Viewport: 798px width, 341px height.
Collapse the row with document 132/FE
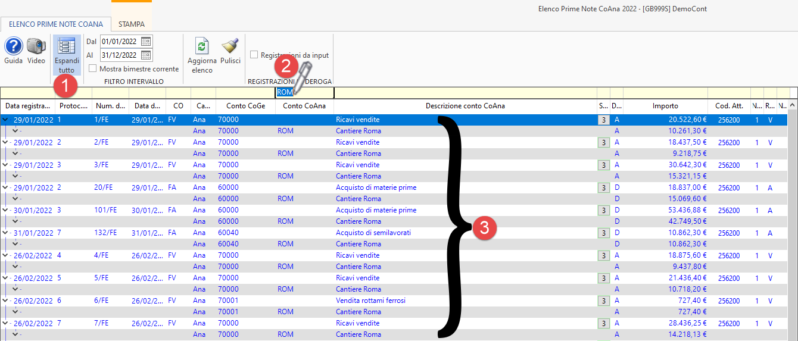(x=5, y=233)
